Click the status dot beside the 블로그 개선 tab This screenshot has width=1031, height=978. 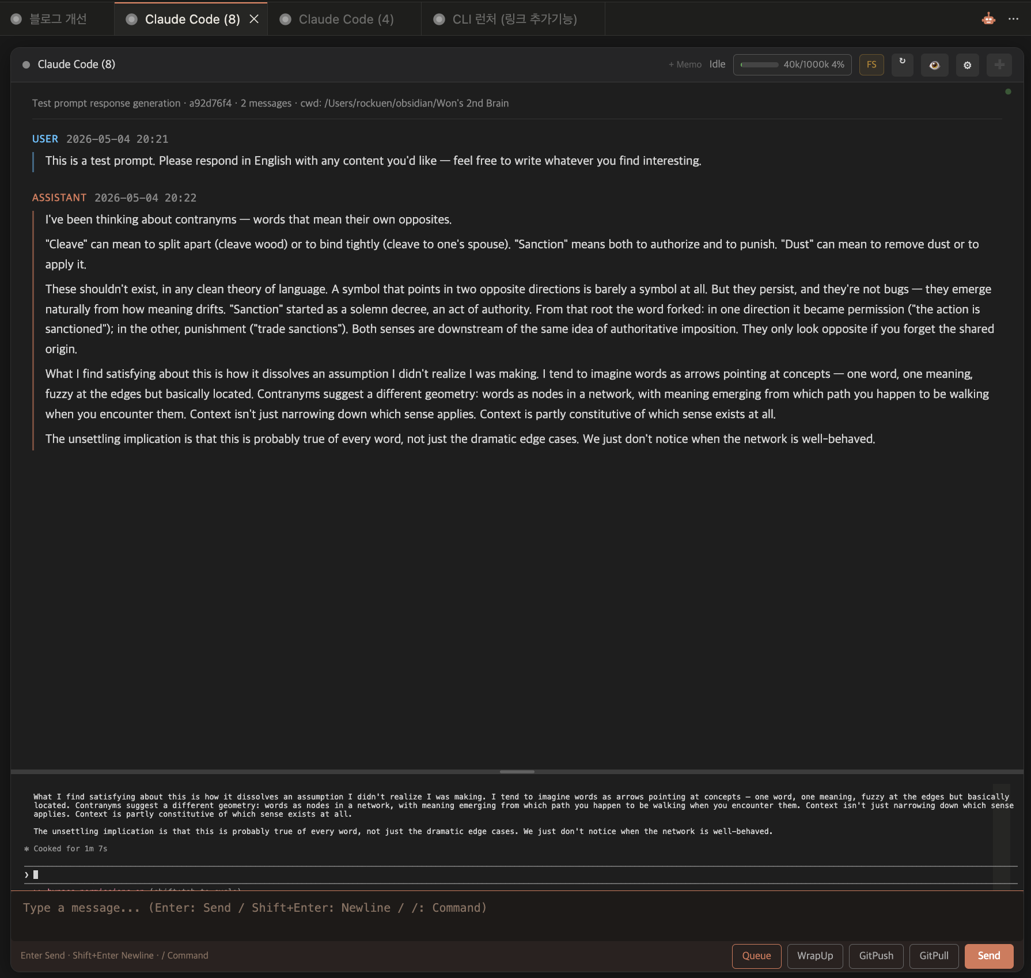(x=17, y=19)
